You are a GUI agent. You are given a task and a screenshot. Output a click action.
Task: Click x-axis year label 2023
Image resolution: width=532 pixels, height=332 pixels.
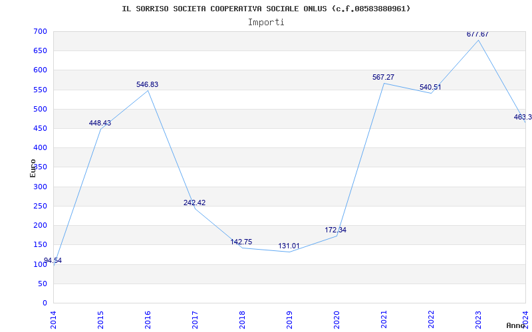click(x=478, y=319)
